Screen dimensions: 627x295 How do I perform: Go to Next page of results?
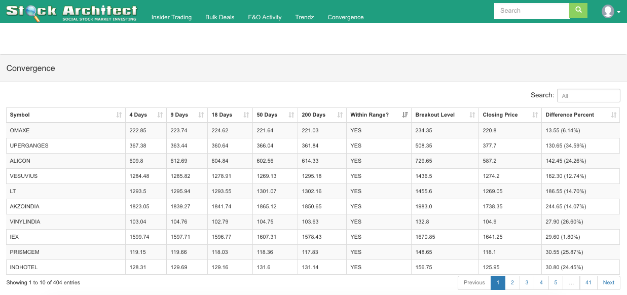coord(609,283)
